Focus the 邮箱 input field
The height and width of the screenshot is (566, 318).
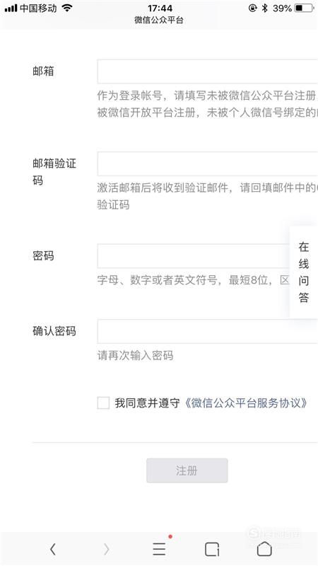(x=207, y=71)
